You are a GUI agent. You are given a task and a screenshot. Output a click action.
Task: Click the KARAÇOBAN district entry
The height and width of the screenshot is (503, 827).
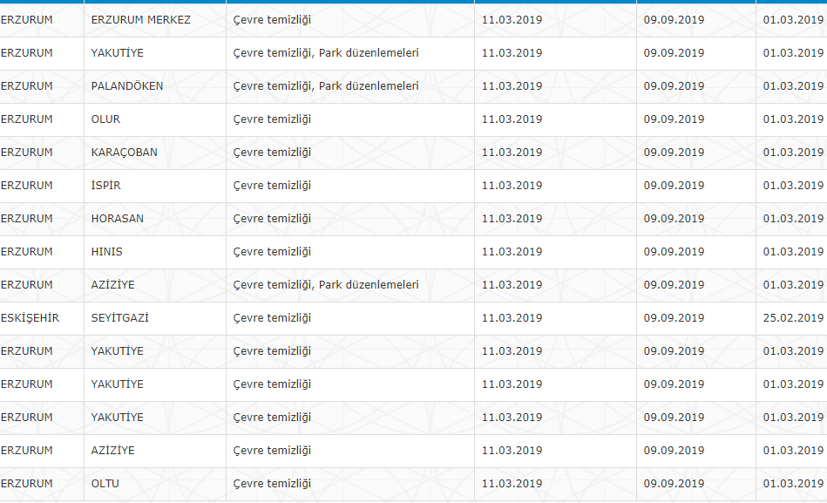click(x=124, y=153)
